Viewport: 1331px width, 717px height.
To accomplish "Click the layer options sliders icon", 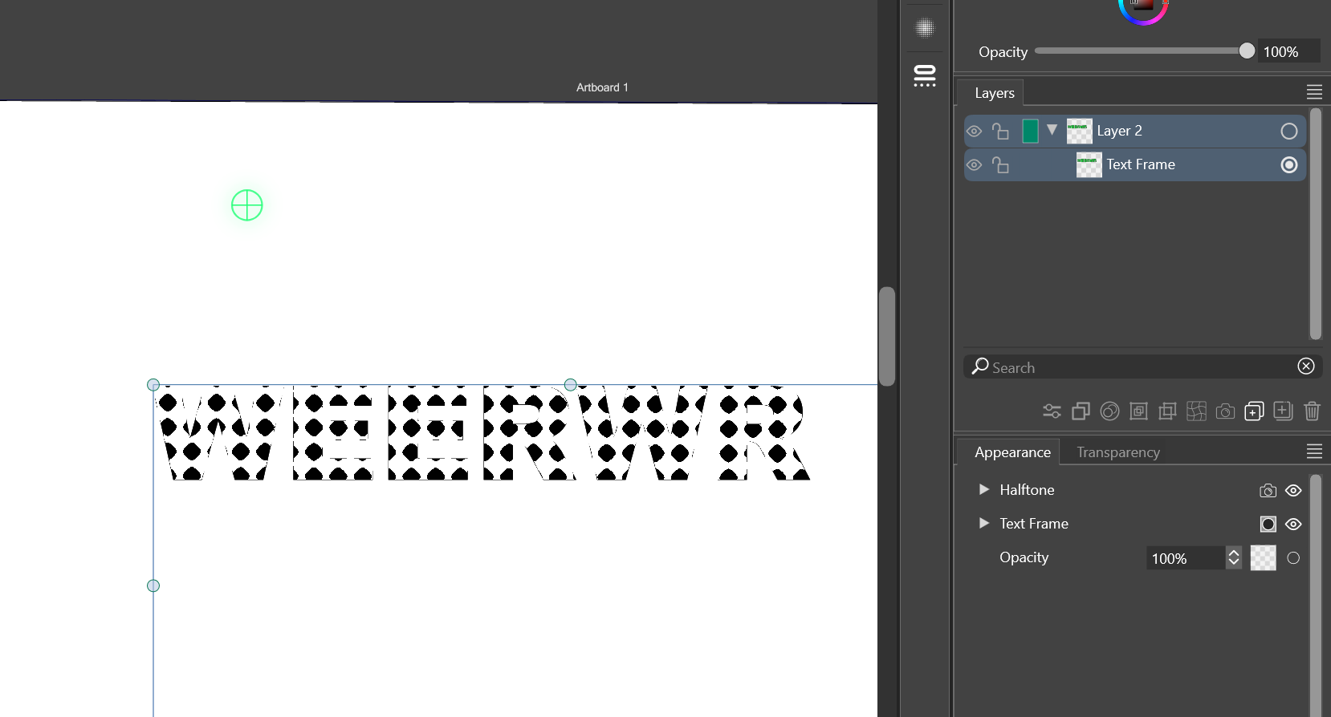I will click(1052, 411).
